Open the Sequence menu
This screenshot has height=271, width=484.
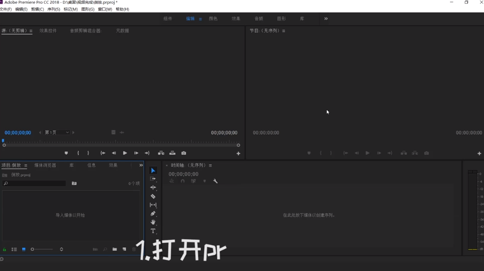pyautogui.click(x=54, y=9)
